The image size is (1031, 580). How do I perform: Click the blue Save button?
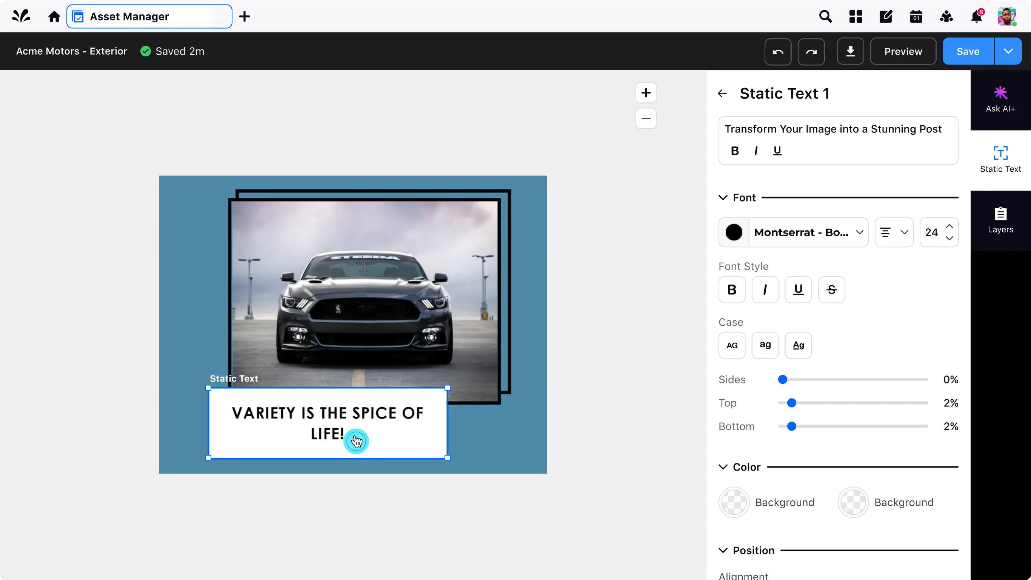pyautogui.click(x=968, y=52)
